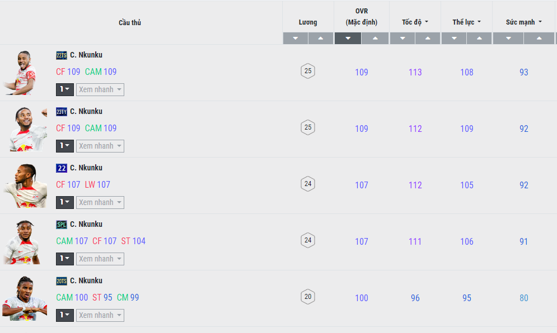Click the SPL season badge icon

click(62, 225)
